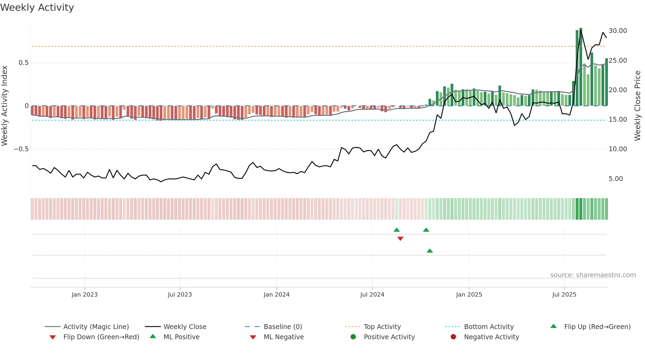The height and width of the screenshot is (362, 645).
Task: Click the 30.00 price axis value
Action: point(618,31)
